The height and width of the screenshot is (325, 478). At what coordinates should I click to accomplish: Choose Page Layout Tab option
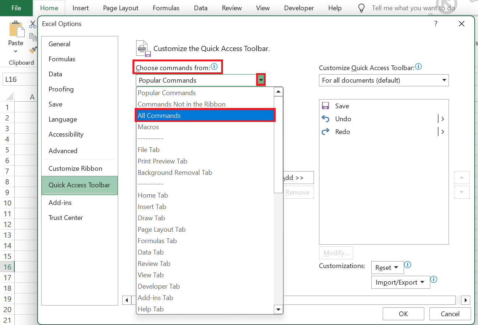[205, 230]
